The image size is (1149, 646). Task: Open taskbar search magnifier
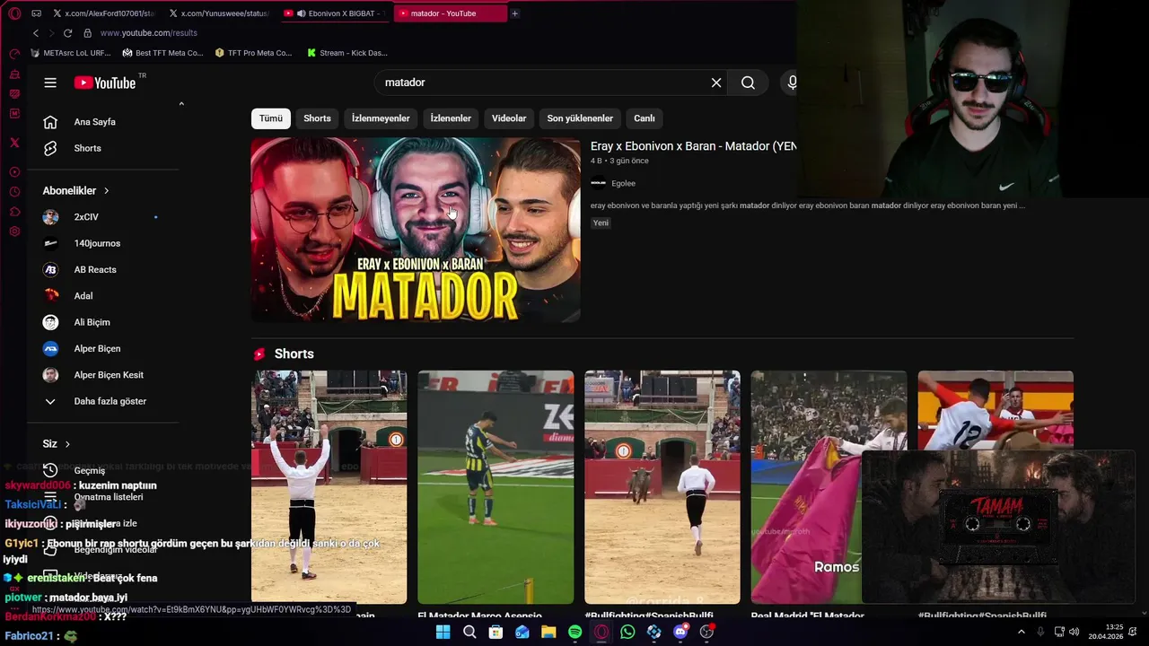pyautogui.click(x=469, y=633)
